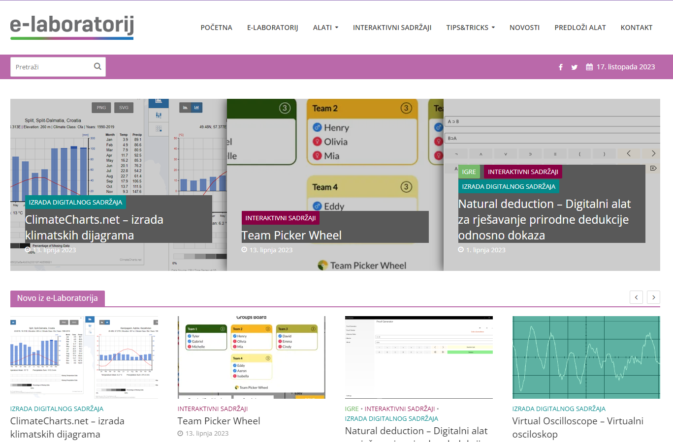This screenshot has height=442, width=673.
Task: Open the Twitter profile icon
Action: tap(574, 67)
